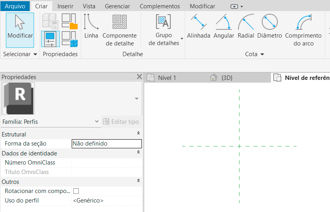The height and width of the screenshot is (212, 330).
Task: Activate the Comprimento do arco tool
Action: tap(303, 30)
